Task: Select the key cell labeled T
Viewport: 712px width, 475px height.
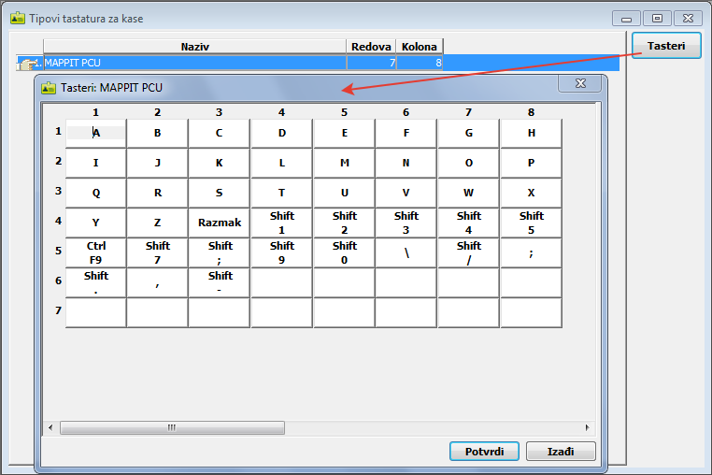Action: coord(281,193)
